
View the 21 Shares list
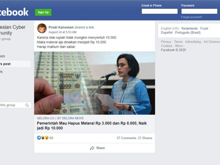(x=145, y=138)
